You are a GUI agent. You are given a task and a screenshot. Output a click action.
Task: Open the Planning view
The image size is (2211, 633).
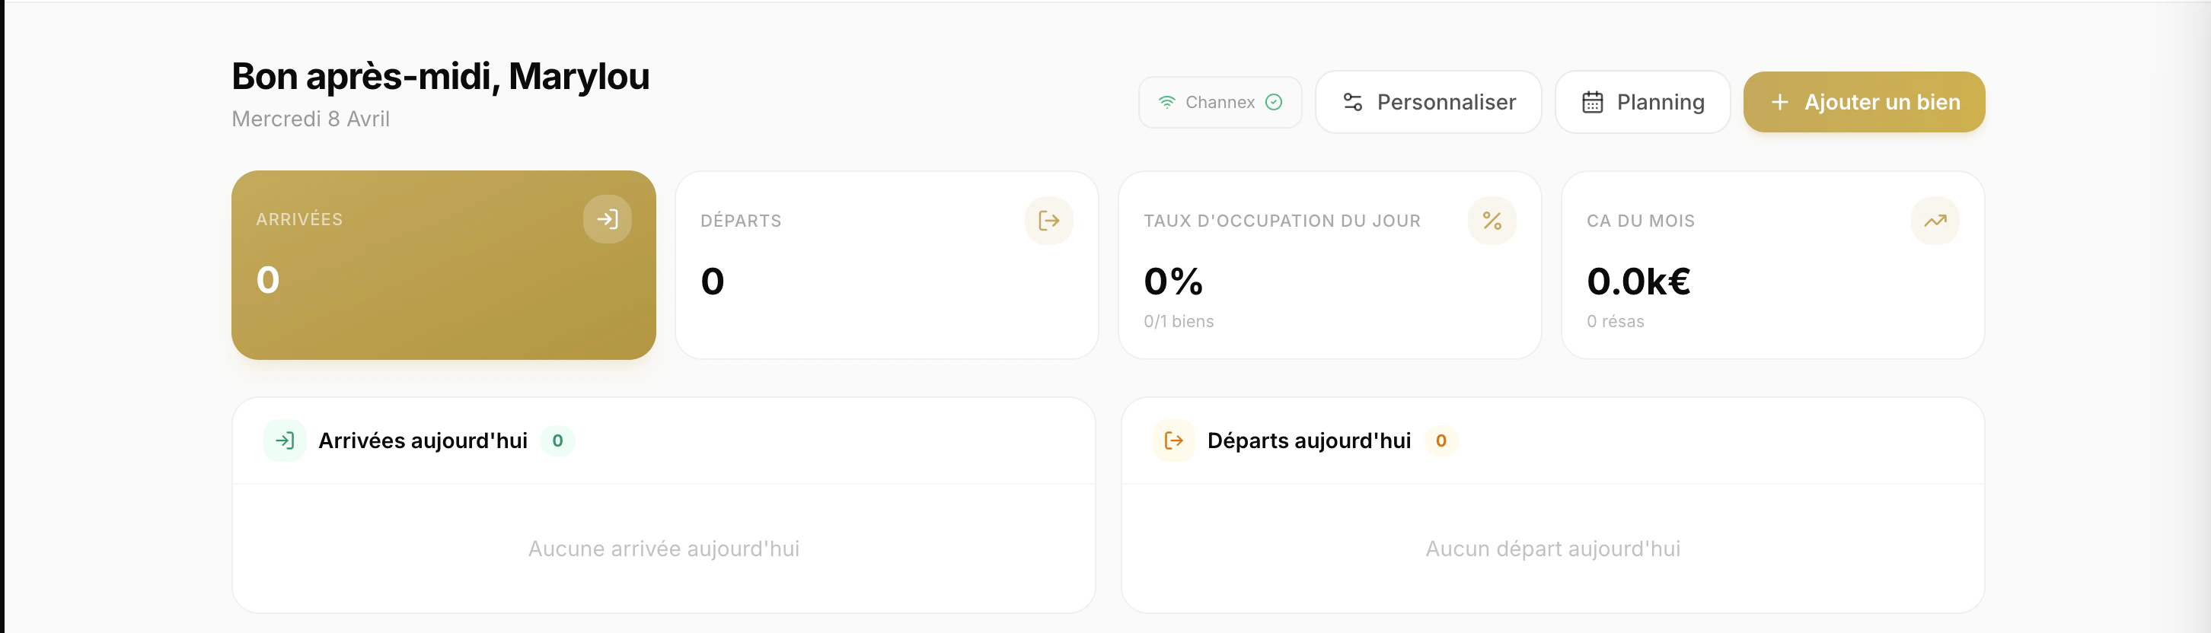coord(1641,103)
